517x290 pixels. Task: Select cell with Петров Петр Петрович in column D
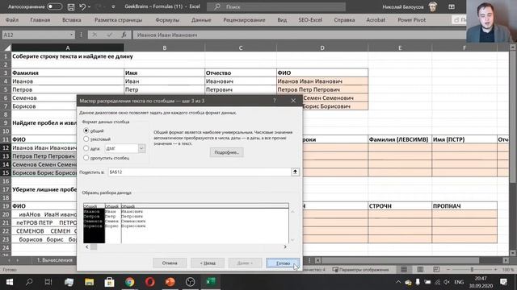(x=322, y=89)
